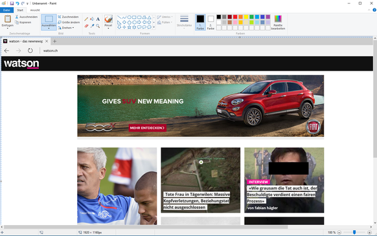This screenshot has width=377, height=236.
Task: Select the Text tool
Action: (x=98, y=19)
